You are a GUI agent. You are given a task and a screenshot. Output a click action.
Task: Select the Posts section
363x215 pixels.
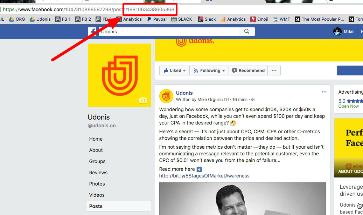[119, 206]
